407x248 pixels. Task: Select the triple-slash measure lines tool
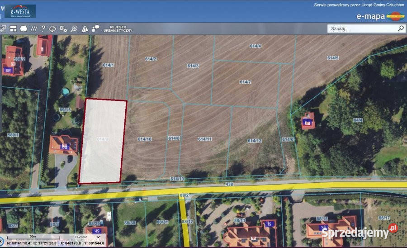pyautogui.click(x=33, y=29)
